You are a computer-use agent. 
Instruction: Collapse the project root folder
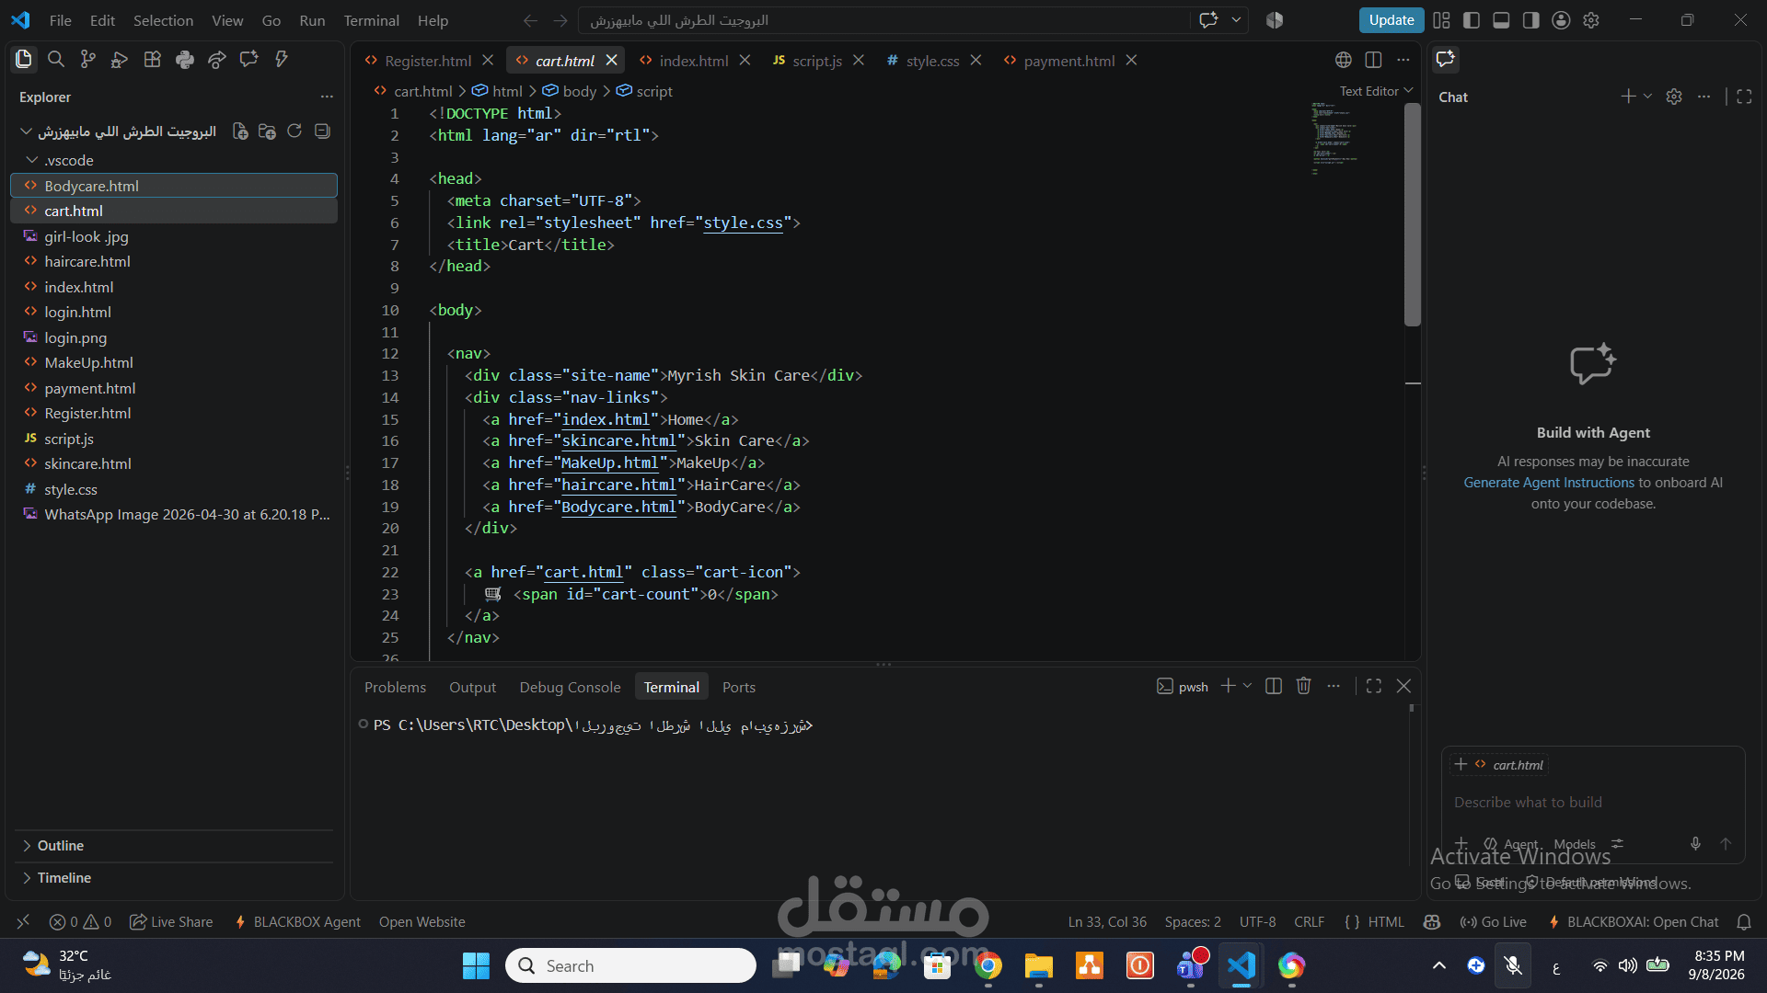tap(26, 131)
